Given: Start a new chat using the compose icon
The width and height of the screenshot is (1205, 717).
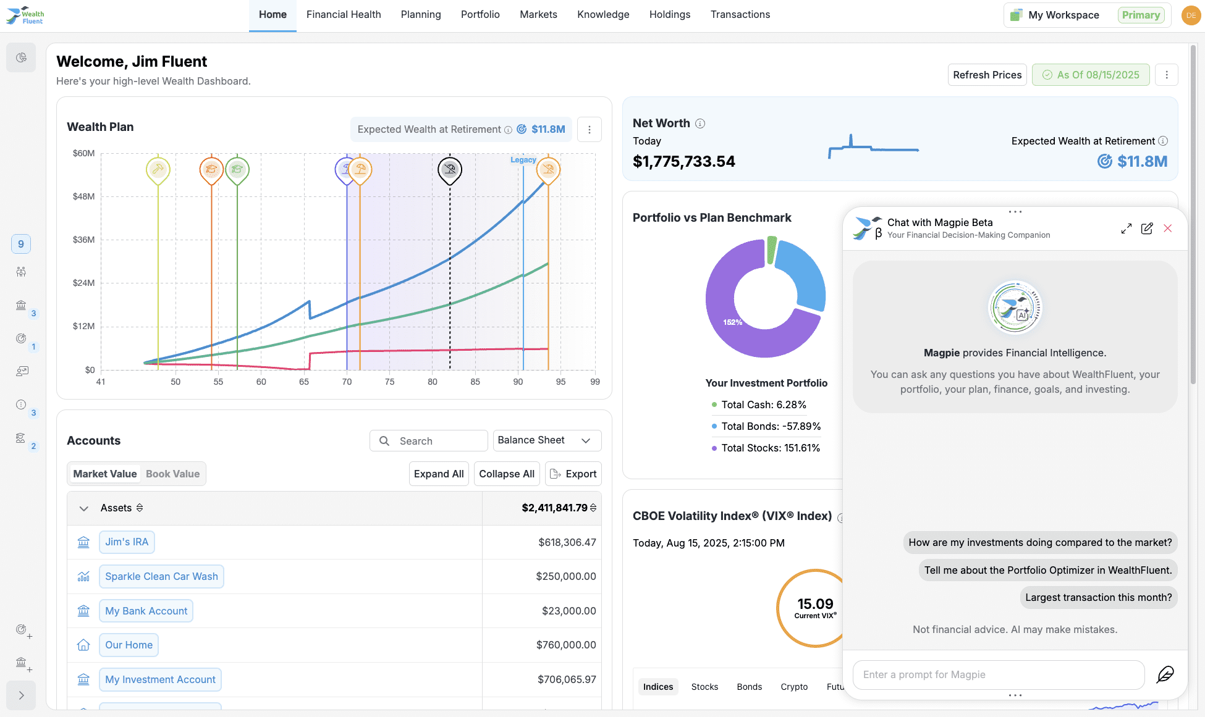Looking at the screenshot, I should pos(1148,229).
